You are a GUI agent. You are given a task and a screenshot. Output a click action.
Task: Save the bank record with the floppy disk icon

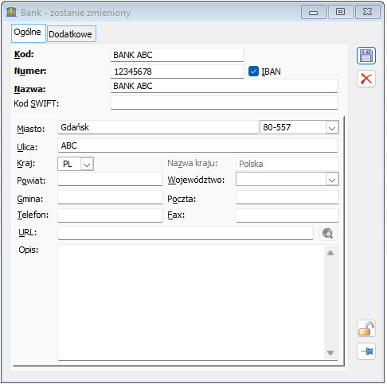click(366, 56)
